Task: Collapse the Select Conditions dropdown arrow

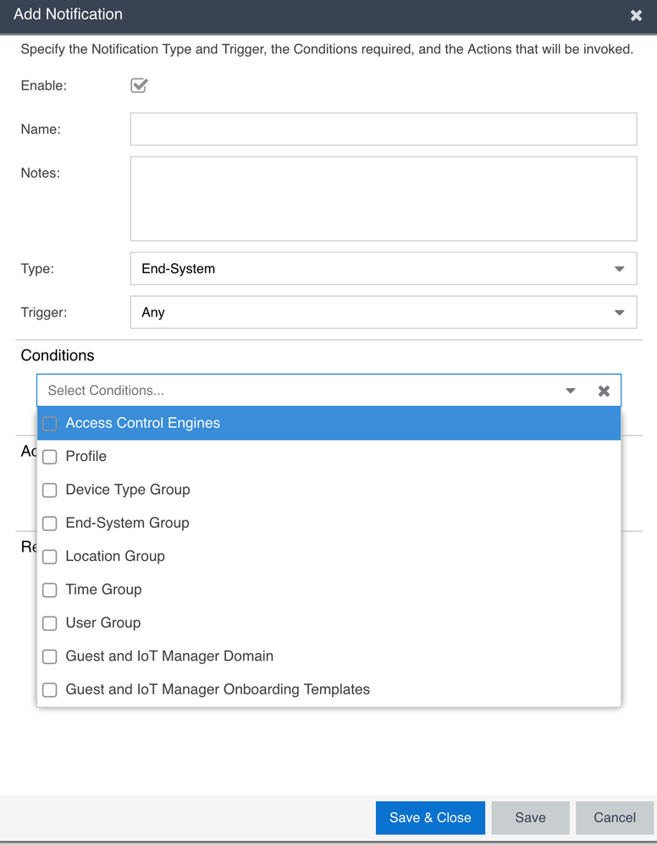Action: [571, 391]
